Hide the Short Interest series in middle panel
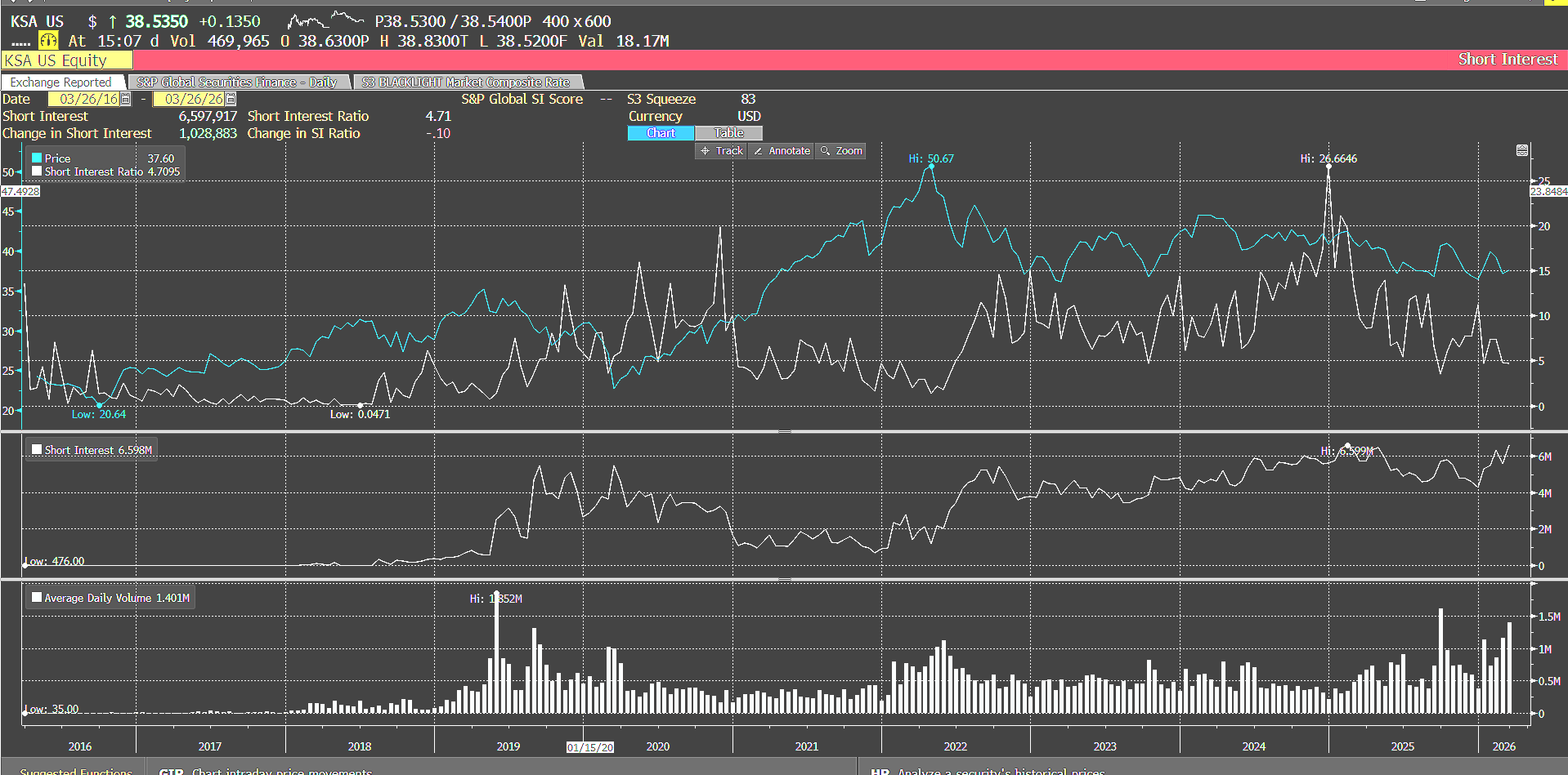The image size is (1568, 775). (36, 448)
